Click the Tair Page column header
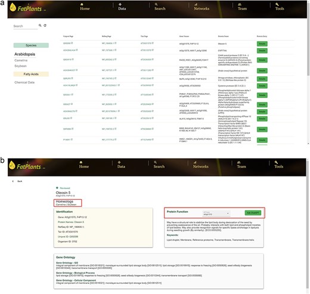 pyautogui.click(x=144, y=36)
